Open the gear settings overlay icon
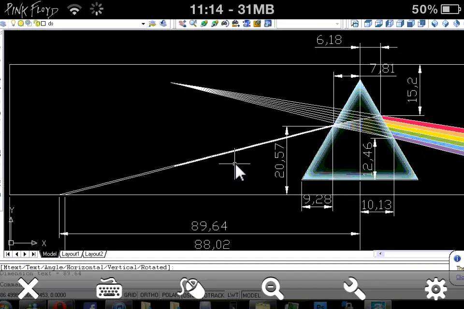464x309 pixels. click(x=436, y=289)
